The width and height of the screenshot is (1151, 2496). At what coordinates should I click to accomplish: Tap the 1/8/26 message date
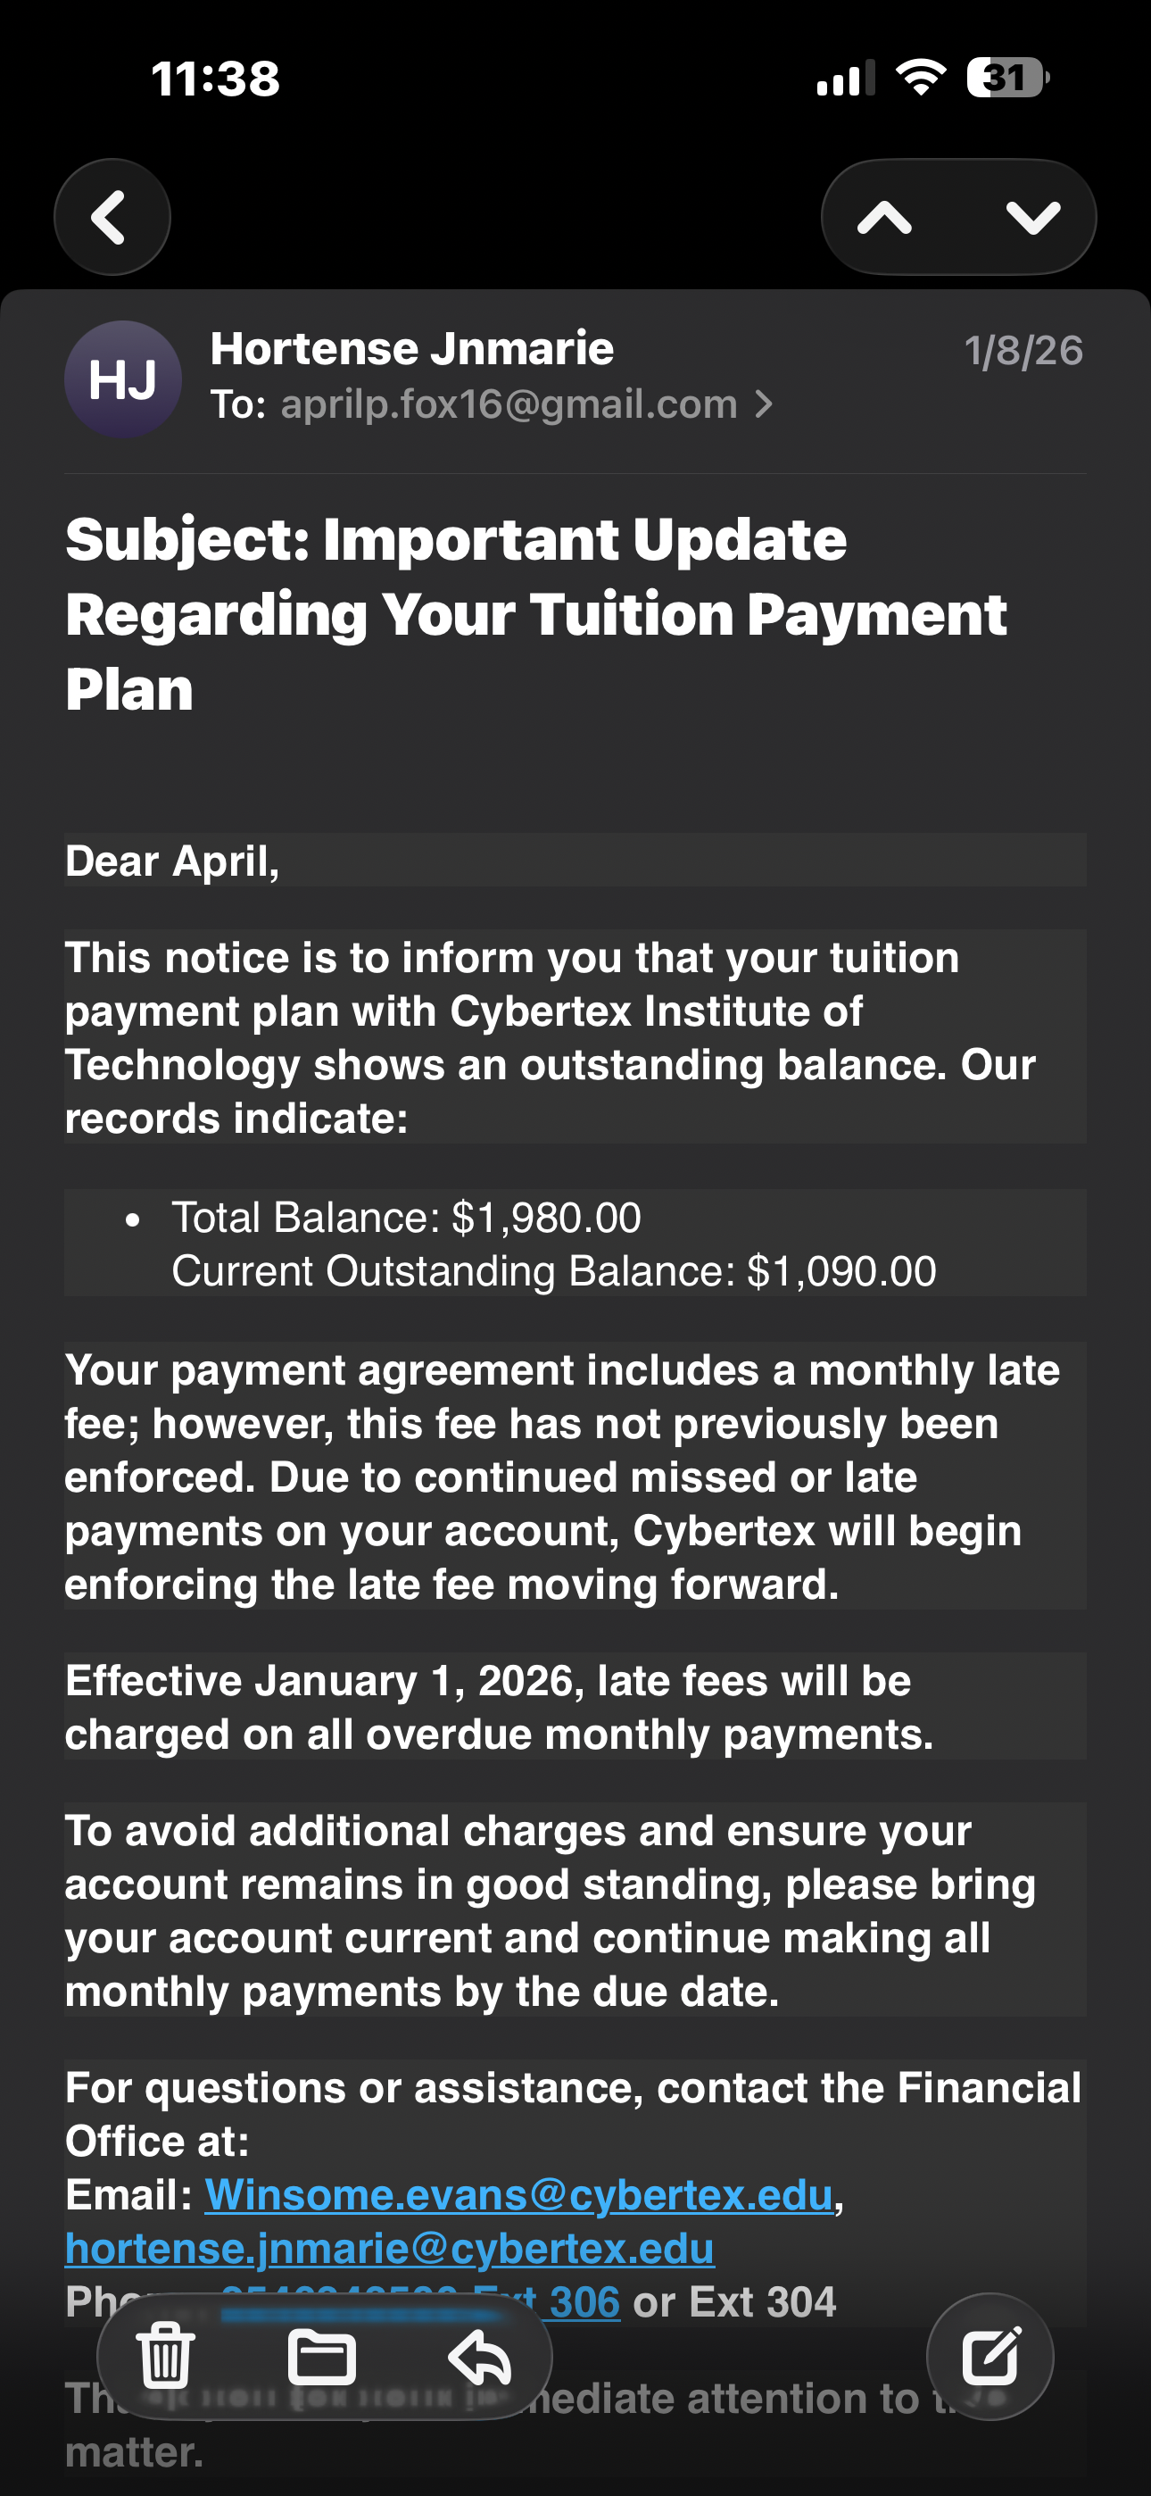tap(1023, 351)
